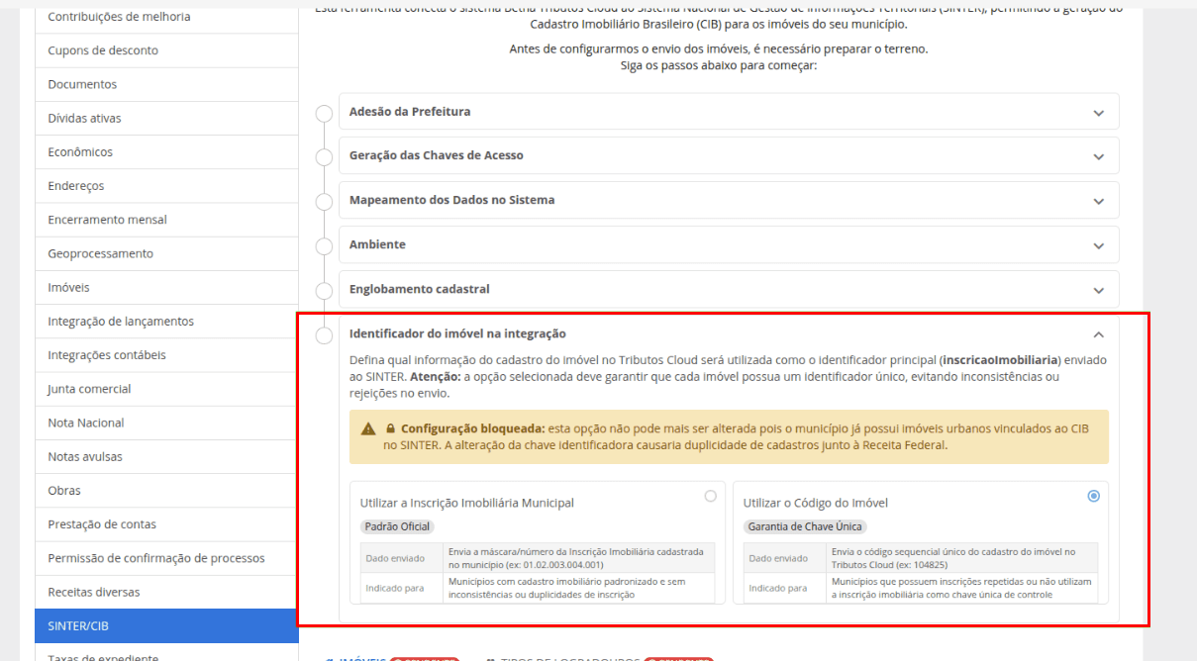Select the Utilizar a Inscrição Imobiliária Municipal radio

(x=710, y=496)
